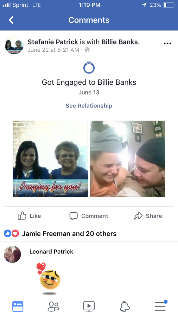This screenshot has height=317, width=178.
Task: Open the Friends tab icon
Action: tap(53, 307)
